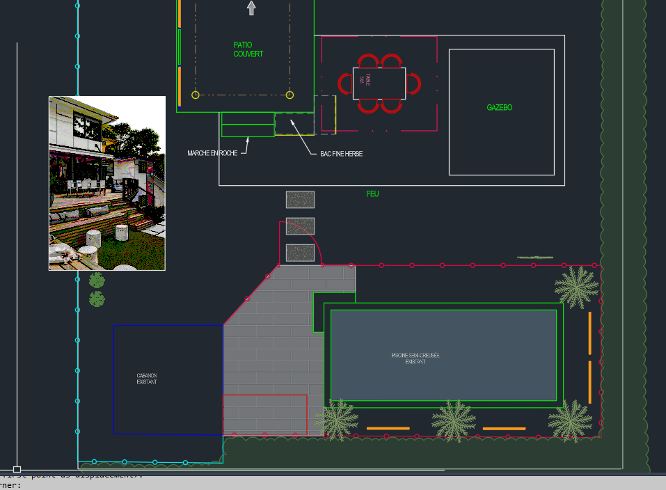This screenshot has width=666, height=490.
Task: Select the top stepping stone below the terrace
Action: click(x=300, y=199)
